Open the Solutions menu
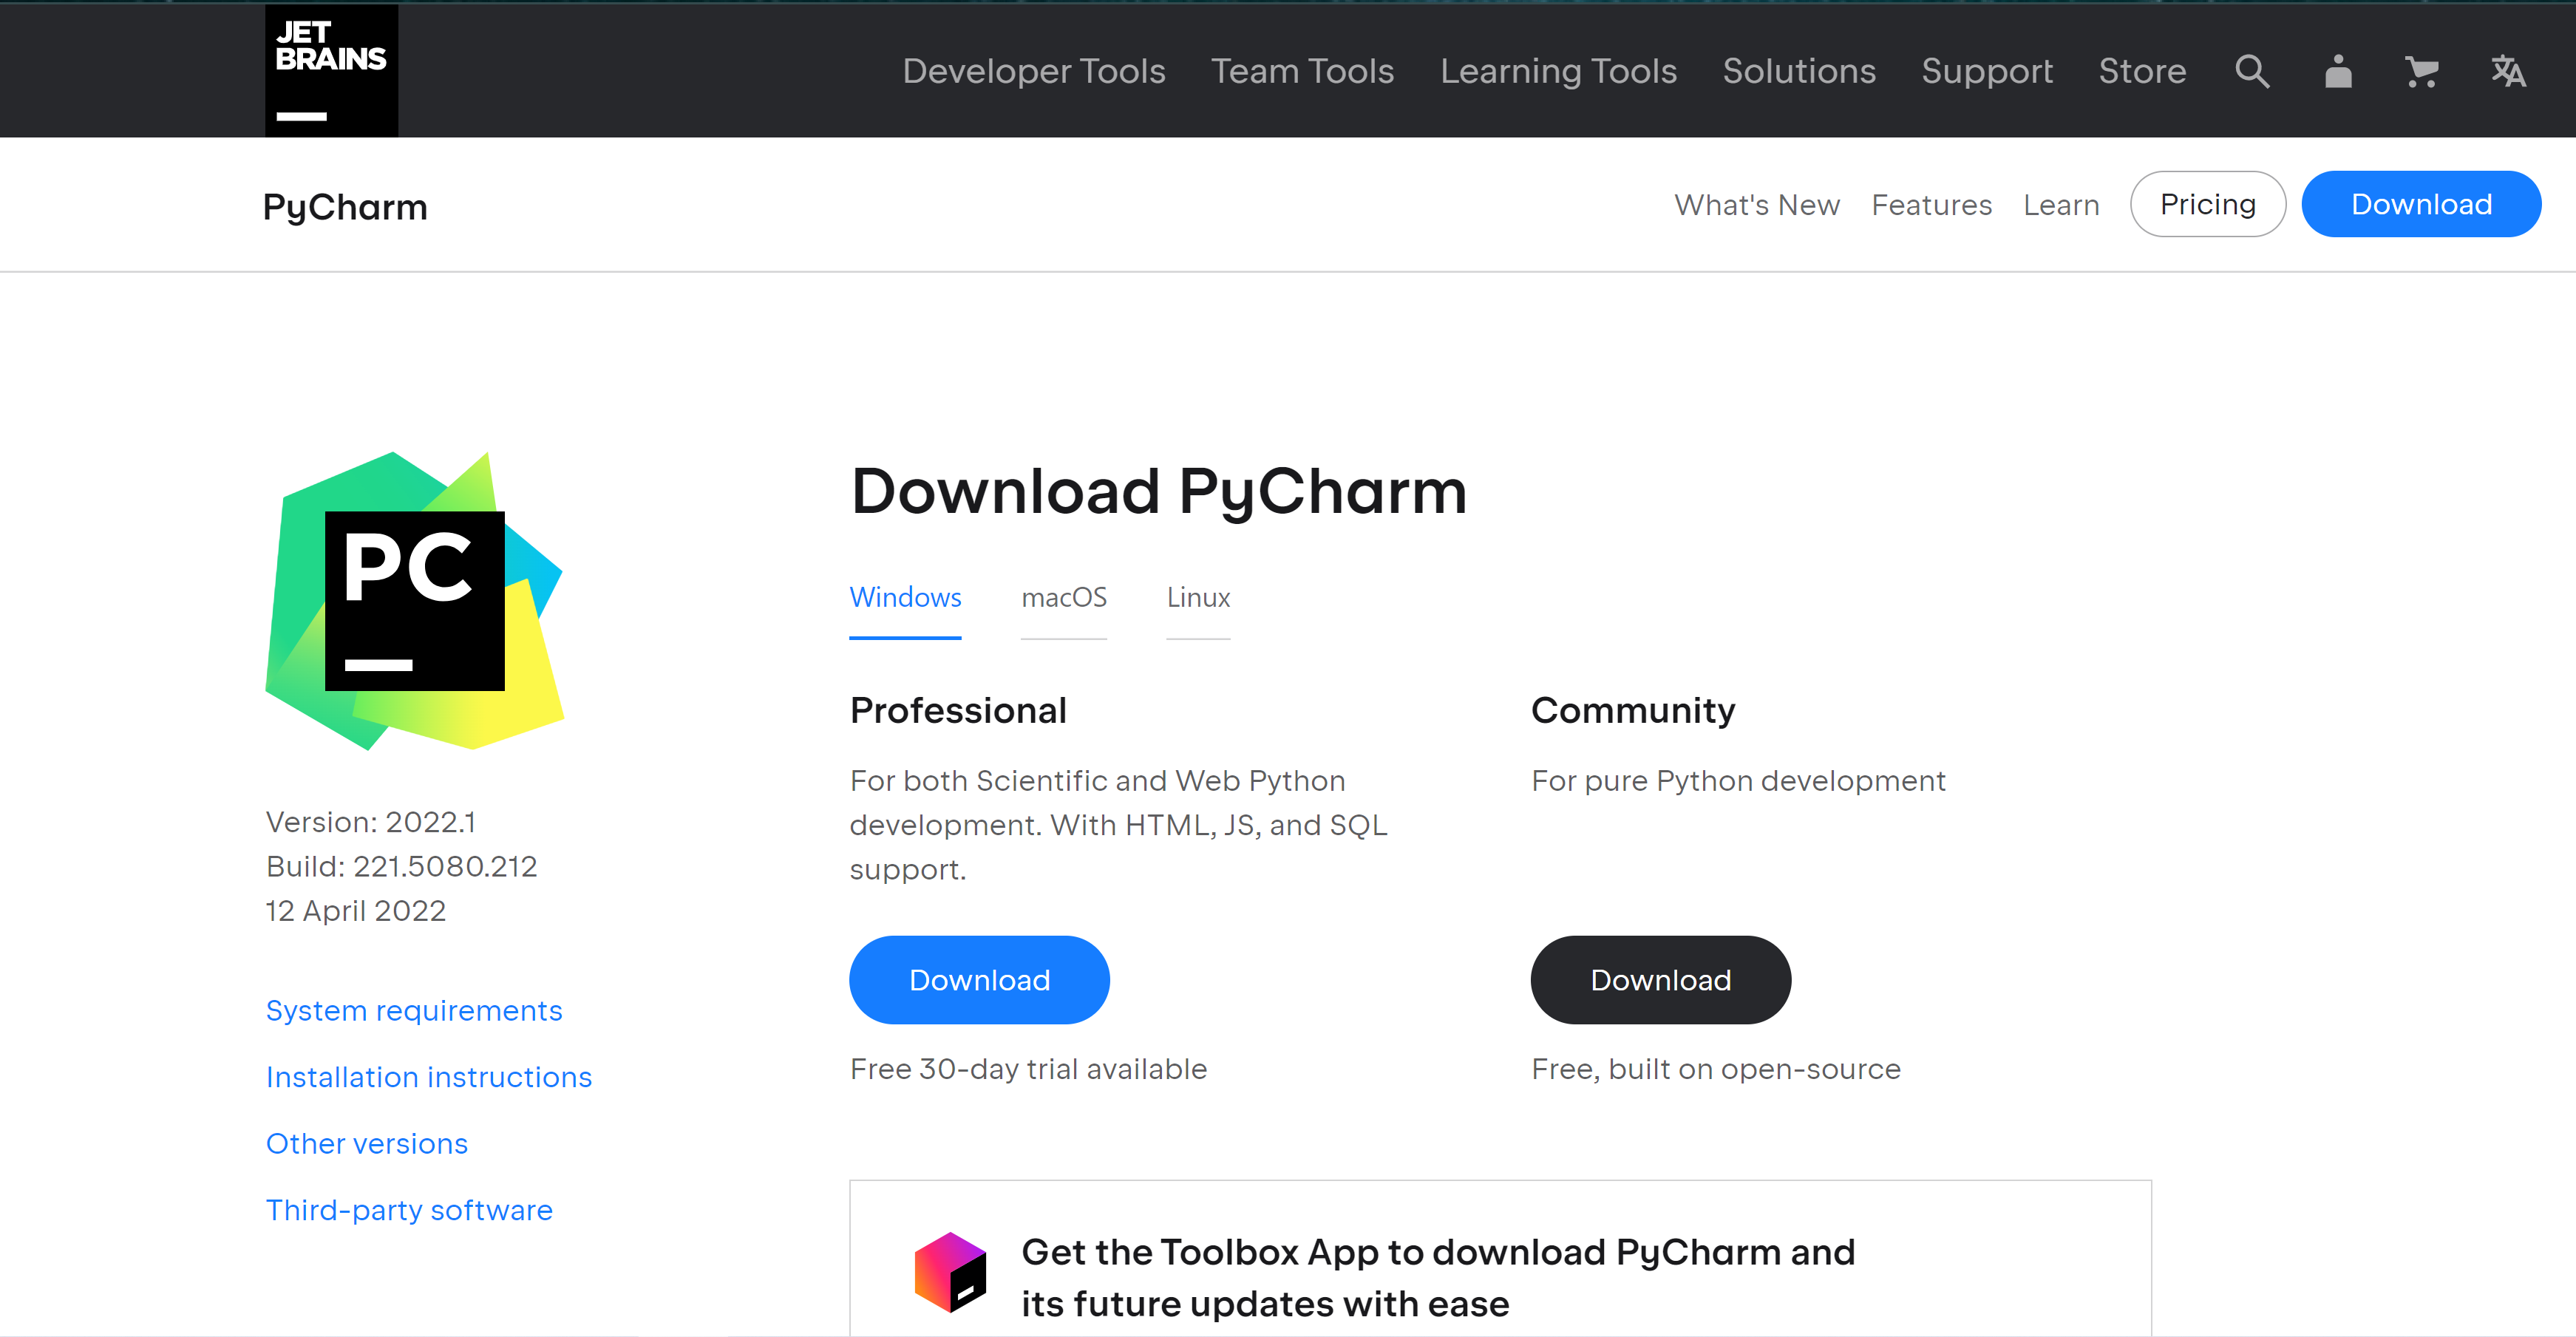 1799,71
